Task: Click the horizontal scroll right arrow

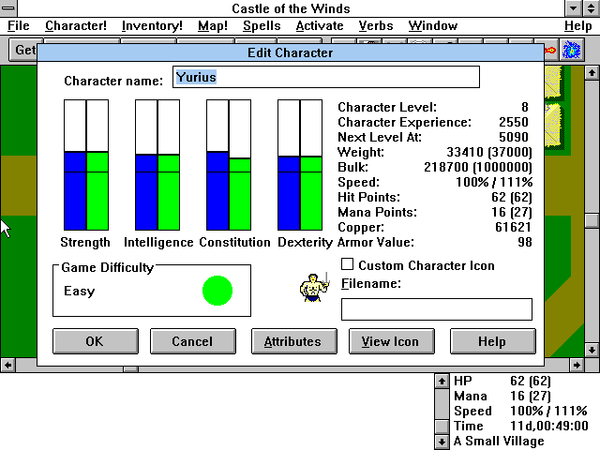Action: click(x=577, y=365)
